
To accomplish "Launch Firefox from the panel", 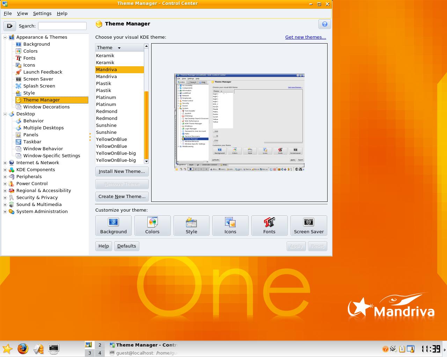I will point(23,349).
